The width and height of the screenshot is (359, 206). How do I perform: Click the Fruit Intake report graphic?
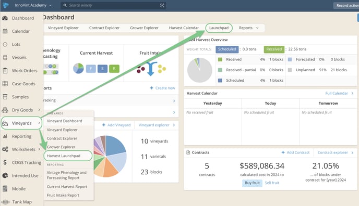pos(151,69)
